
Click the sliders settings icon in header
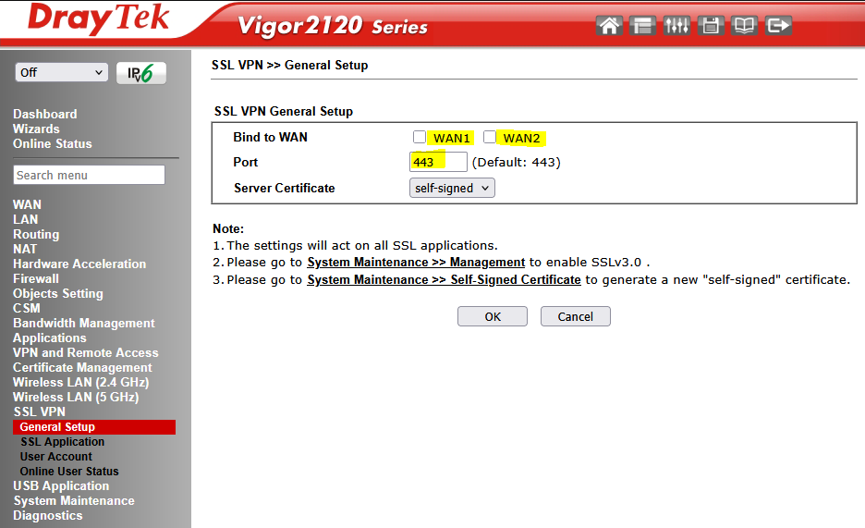pyautogui.click(x=676, y=25)
